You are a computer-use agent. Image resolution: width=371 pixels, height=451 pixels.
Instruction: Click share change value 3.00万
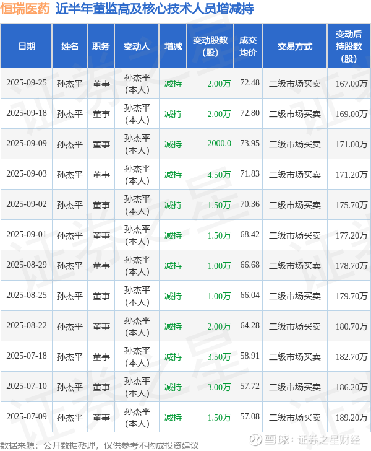(x=219, y=387)
